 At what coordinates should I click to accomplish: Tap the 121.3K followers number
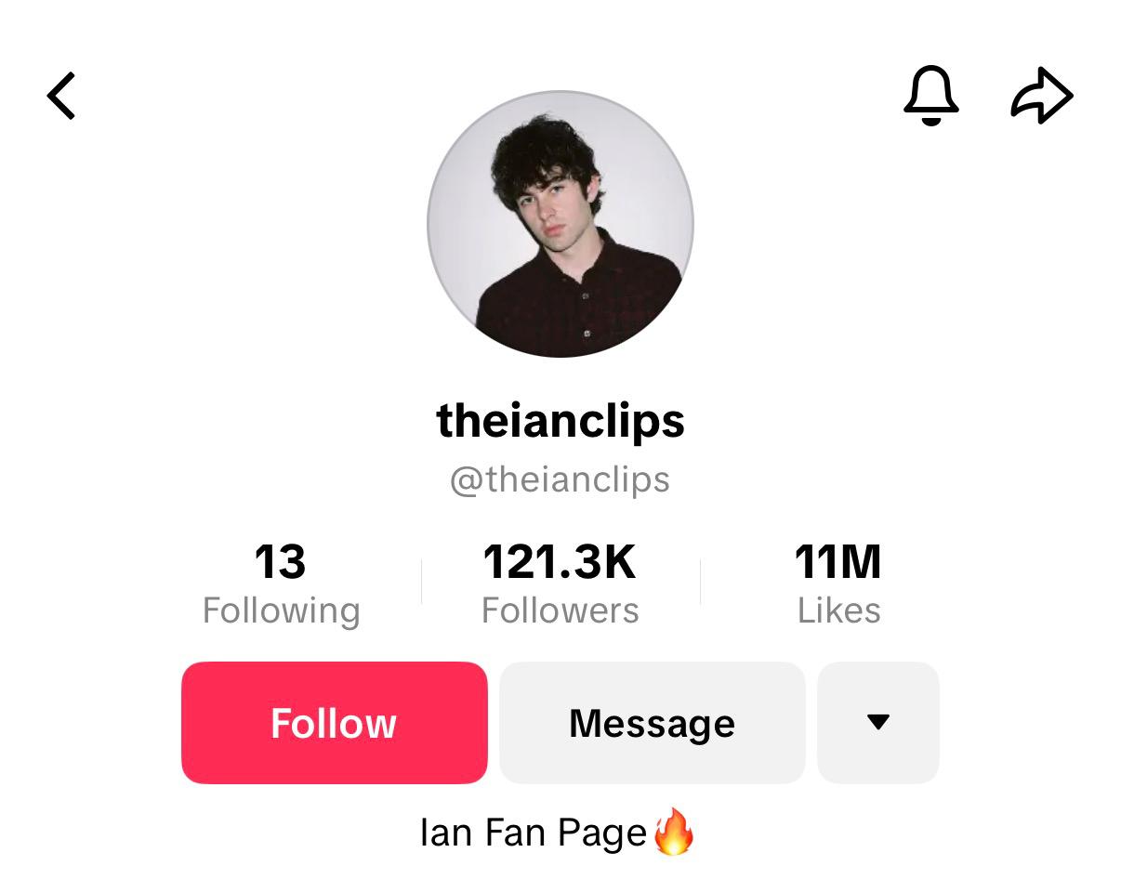[x=560, y=562]
